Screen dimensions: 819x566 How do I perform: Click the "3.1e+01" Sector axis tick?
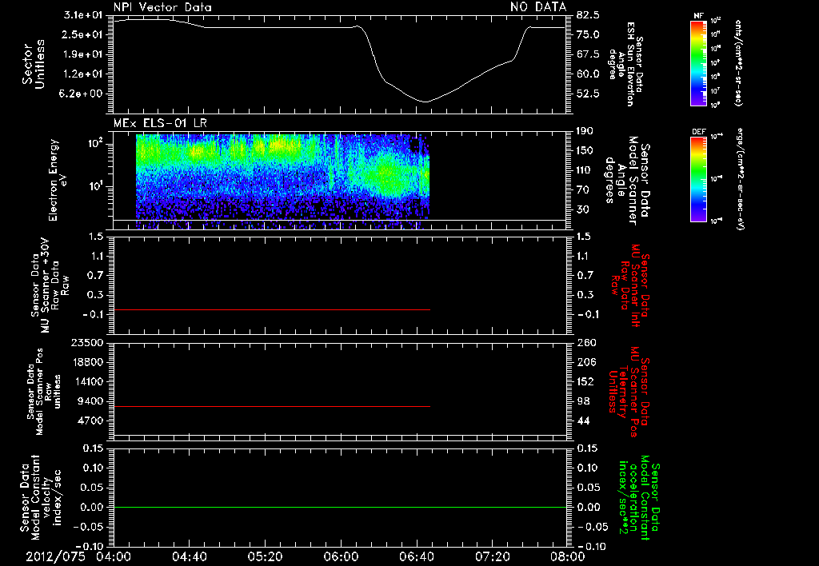point(83,14)
